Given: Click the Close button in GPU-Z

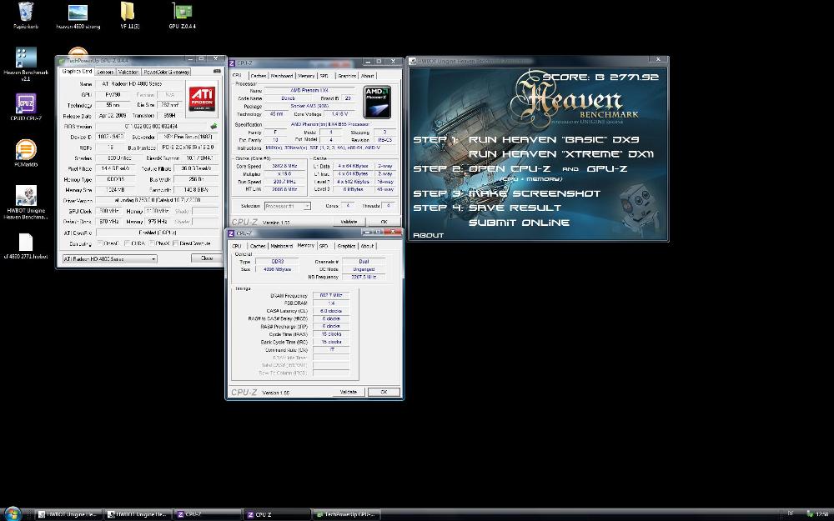Looking at the screenshot, I should 207,258.
